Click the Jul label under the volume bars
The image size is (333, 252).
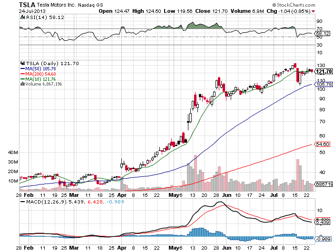274,195
